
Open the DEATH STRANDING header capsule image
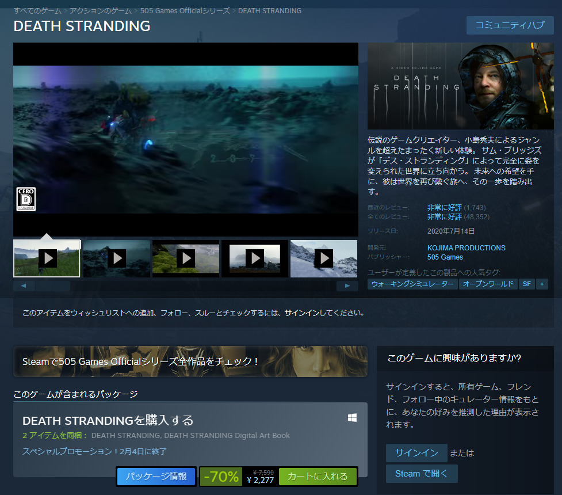(x=461, y=86)
